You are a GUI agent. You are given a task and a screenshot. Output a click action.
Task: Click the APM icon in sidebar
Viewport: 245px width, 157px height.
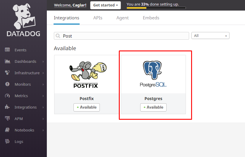coord(7,119)
